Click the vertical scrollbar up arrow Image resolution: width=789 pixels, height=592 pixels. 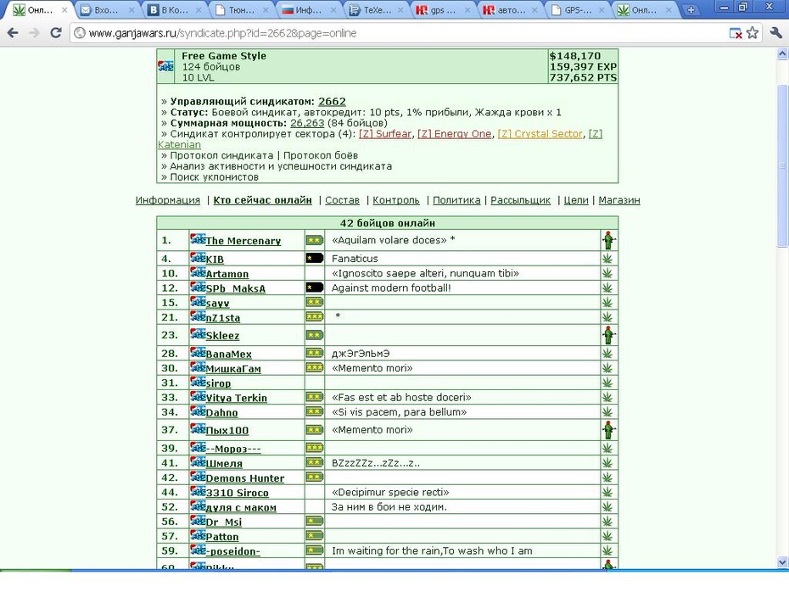(x=782, y=53)
